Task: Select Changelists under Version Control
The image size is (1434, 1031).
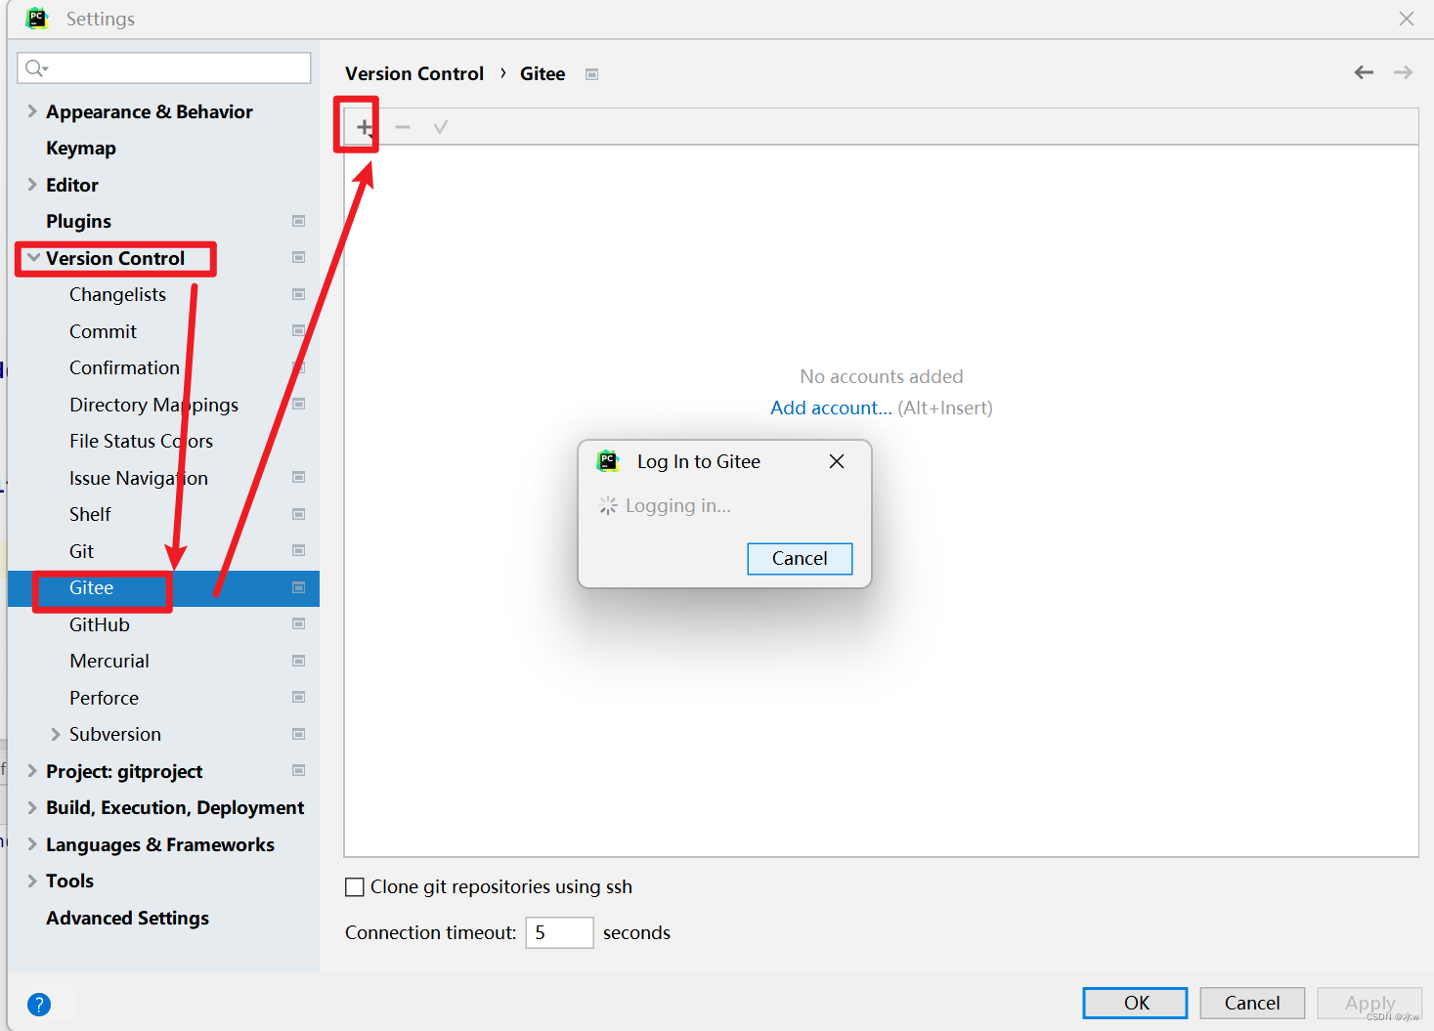Action: 117,294
